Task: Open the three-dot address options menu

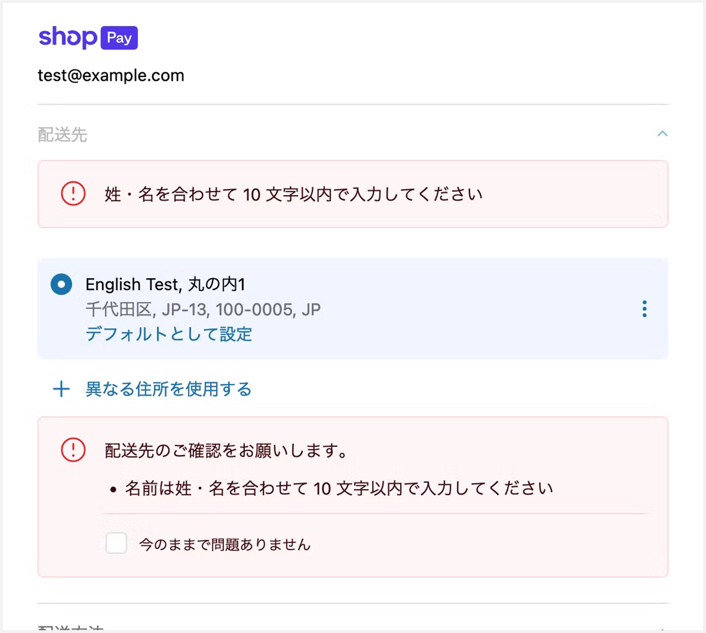Action: click(x=644, y=309)
